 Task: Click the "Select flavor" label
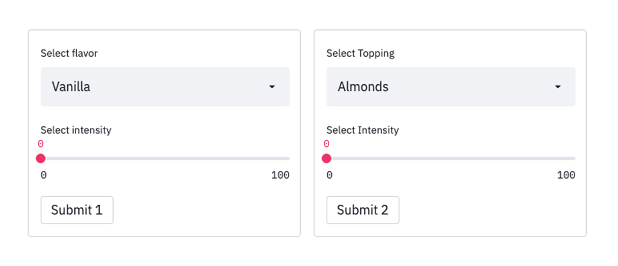tap(69, 53)
